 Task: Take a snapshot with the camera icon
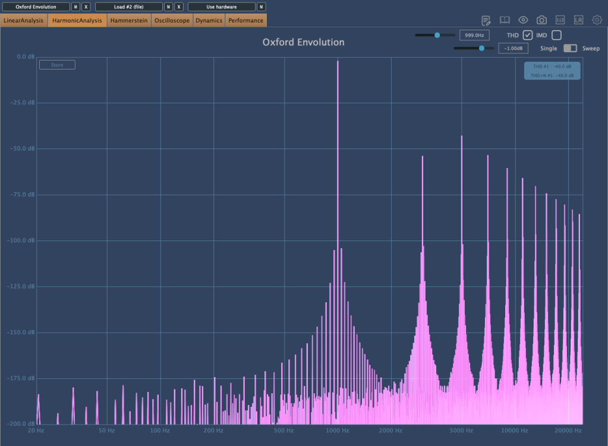541,20
